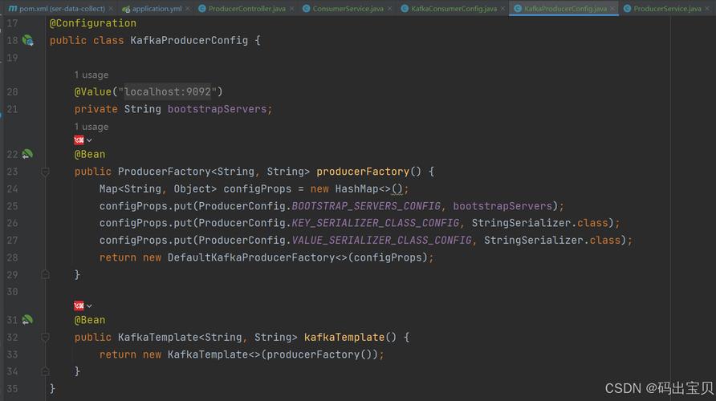This screenshot has height=401, width=716.
Task: Open the KafkaConsumerConfig.java tab
Action: (454, 9)
